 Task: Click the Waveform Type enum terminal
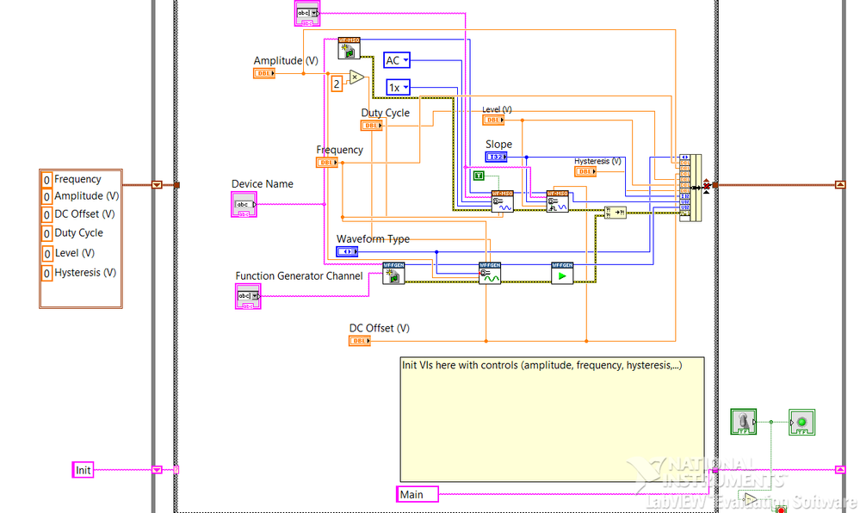click(x=347, y=252)
